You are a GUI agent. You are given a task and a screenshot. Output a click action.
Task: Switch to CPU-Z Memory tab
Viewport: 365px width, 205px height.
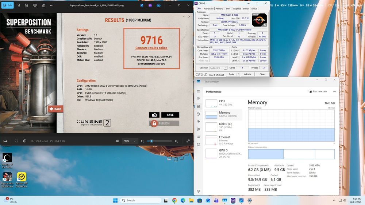pos(219,9)
